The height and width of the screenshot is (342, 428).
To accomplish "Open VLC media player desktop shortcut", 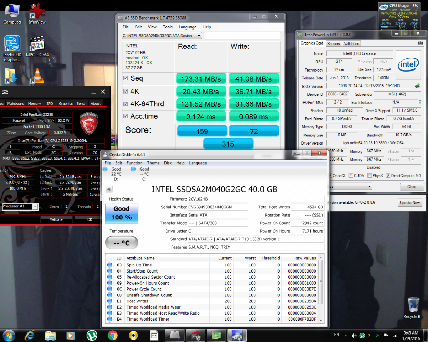I will click(37, 76).
